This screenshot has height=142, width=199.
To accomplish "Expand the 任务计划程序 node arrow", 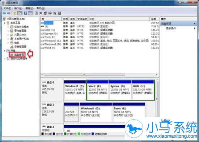I will [x=8, y=27].
